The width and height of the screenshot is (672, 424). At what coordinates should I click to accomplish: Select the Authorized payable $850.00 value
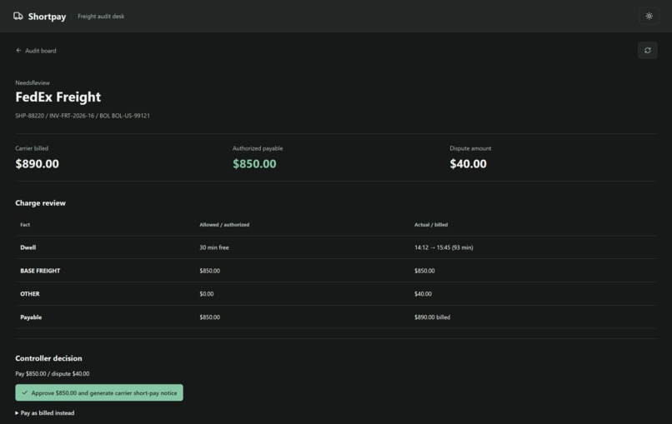[x=254, y=163]
